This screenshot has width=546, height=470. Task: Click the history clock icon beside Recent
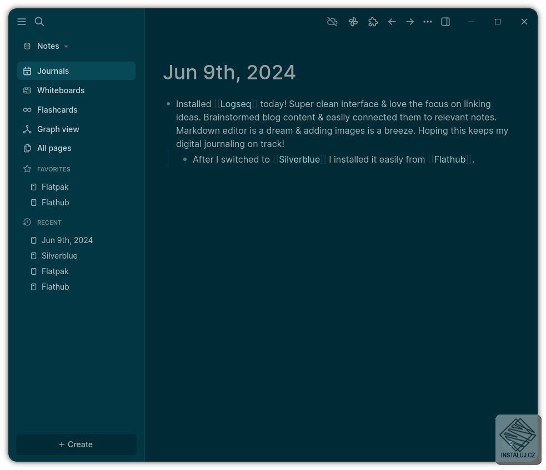coord(27,223)
